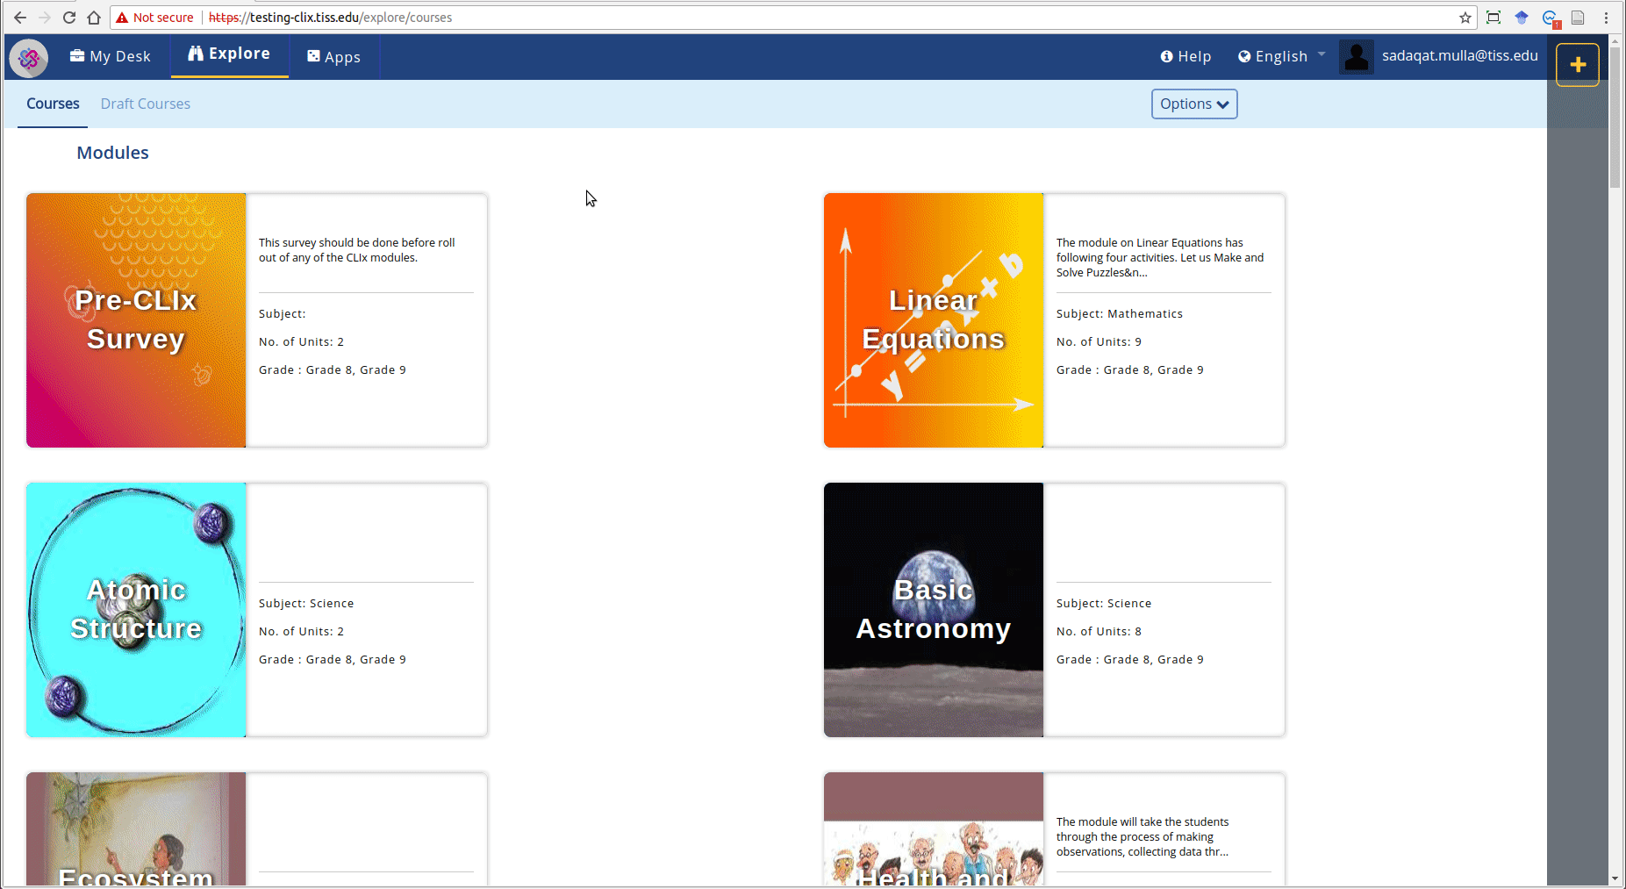Open the English language dropdown
Viewport: 1626px width, 889px height.
coord(1281,56)
